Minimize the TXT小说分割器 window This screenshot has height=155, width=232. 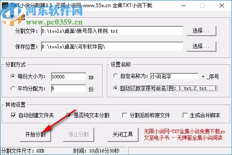pyautogui.click(x=183, y=6)
